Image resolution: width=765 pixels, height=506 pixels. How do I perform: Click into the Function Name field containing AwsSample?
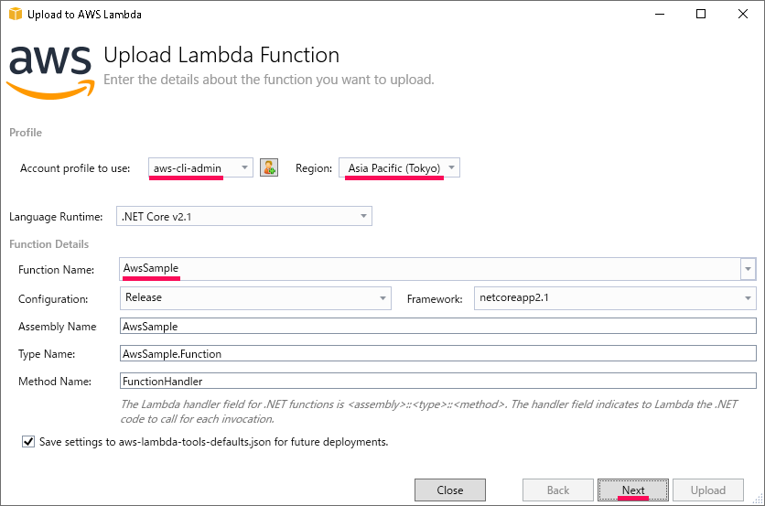430,269
